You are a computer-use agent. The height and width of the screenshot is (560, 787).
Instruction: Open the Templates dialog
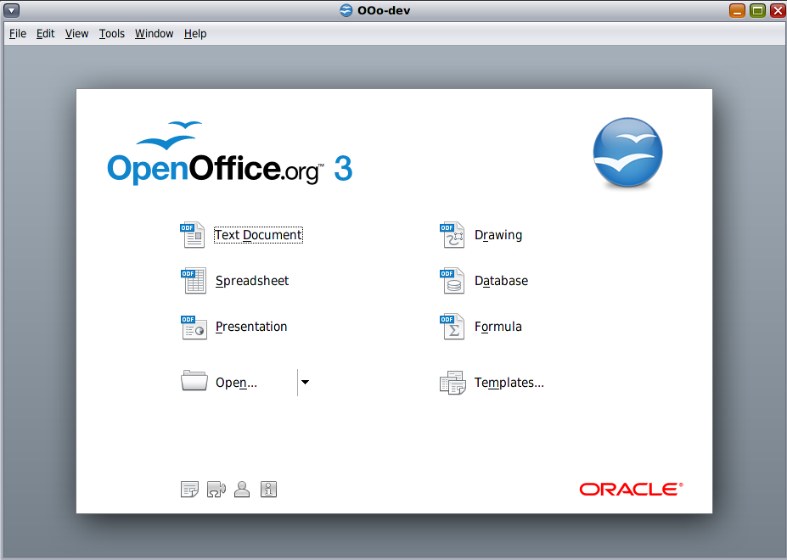(508, 383)
